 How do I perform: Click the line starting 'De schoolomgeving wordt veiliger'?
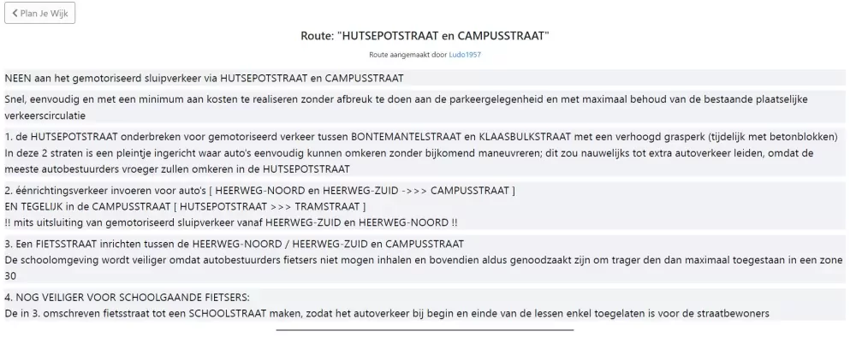pyautogui.click(x=424, y=260)
